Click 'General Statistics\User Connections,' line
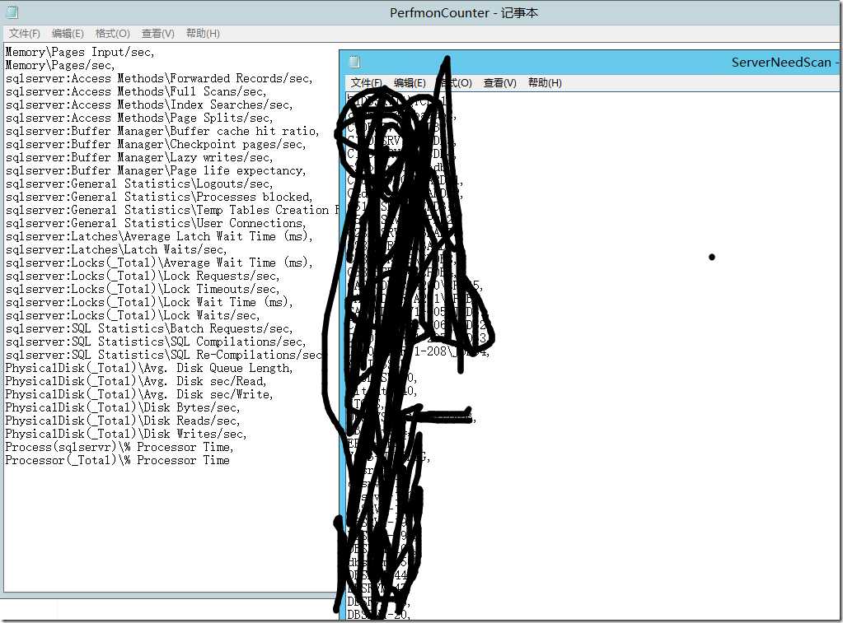The height and width of the screenshot is (623, 843). point(156,223)
